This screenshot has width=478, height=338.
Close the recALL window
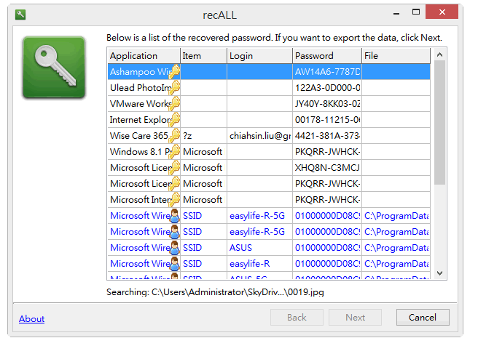point(442,12)
